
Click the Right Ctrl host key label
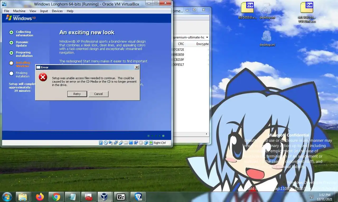click(160, 143)
